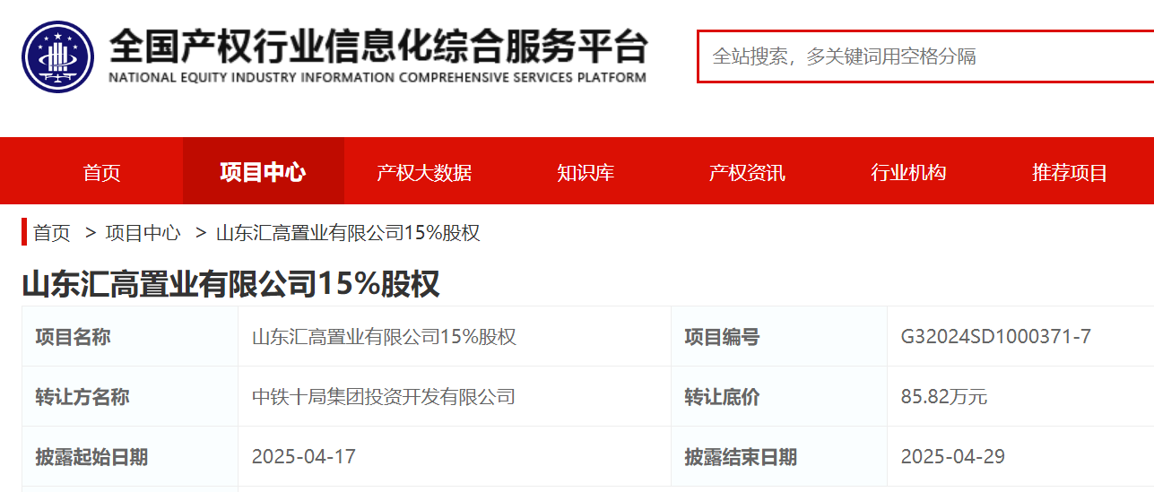Open the 首页 navigation menu item
The image size is (1154, 492).
point(101,172)
